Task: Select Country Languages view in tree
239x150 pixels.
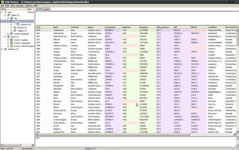Action: [x=22, y=43]
